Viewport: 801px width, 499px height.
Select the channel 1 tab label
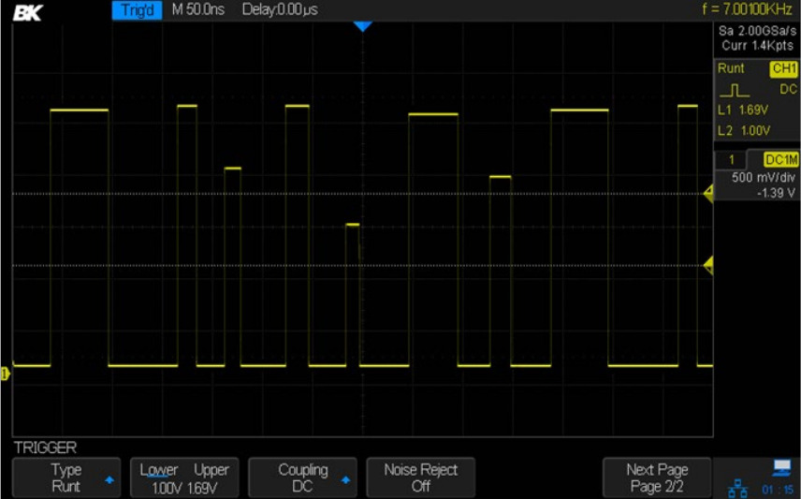coord(730,160)
